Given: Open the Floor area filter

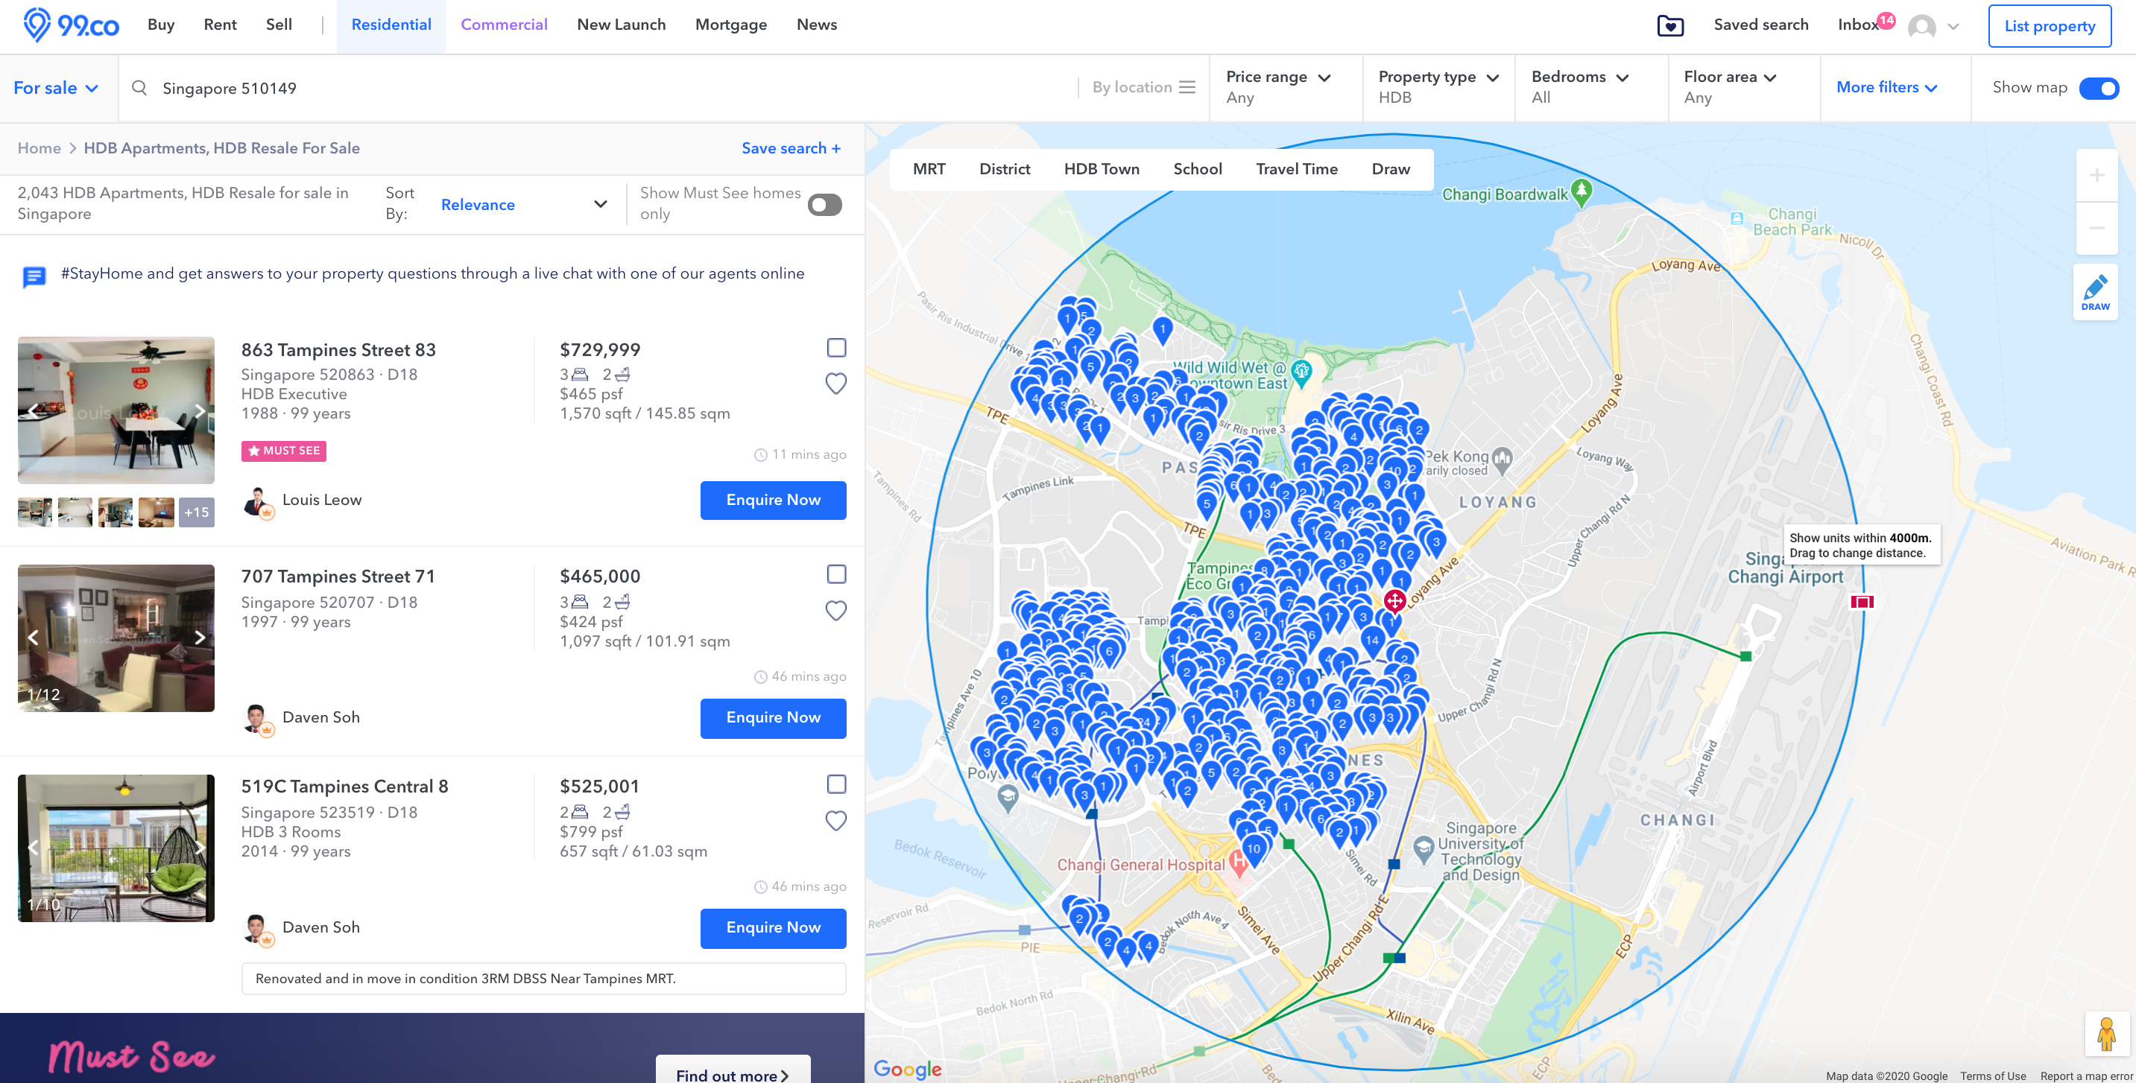Looking at the screenshot, I should point(1743,87).
